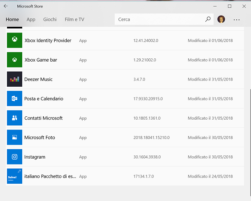The image size is (251, 201).
Task: Click Modificato il 31/05/2018 on Deezer Music row
Action: pyautogui.click(x=210, y=79)
